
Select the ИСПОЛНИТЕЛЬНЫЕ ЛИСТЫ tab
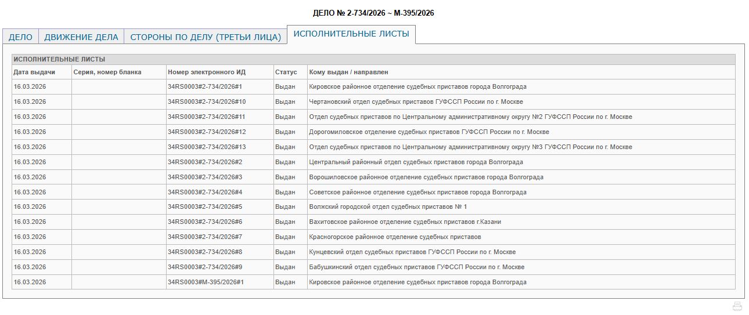coord(351,34)
